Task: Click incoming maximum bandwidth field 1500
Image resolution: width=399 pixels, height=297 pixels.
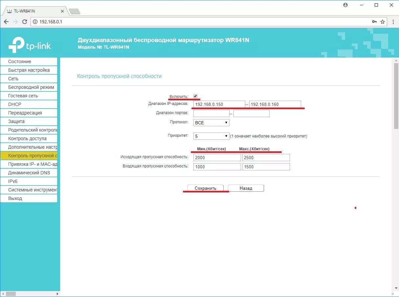Action: pyautogui.click(x=266, y=167)
